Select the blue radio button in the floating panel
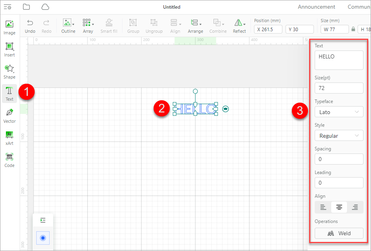The image size is (371, 251). (43, 238)
